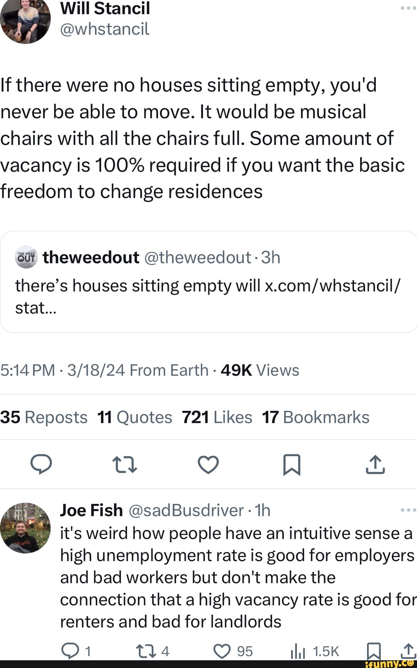417x668 pixels.
Task: Like Will Stancil's tweet
Action: click(208, 464)
